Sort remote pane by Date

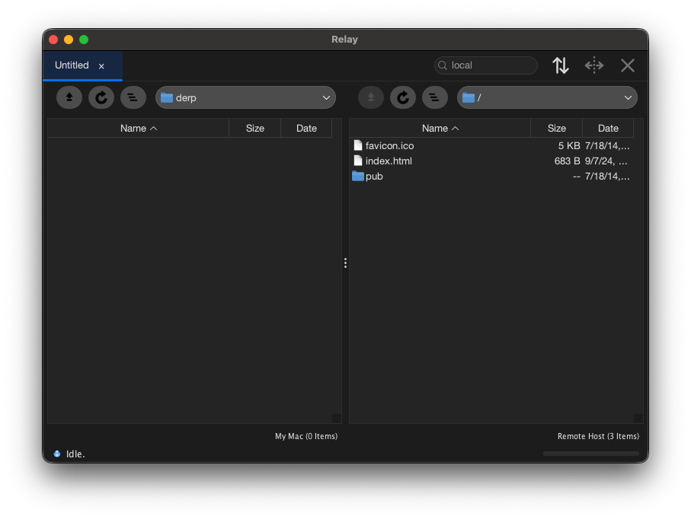coord(608,128)
